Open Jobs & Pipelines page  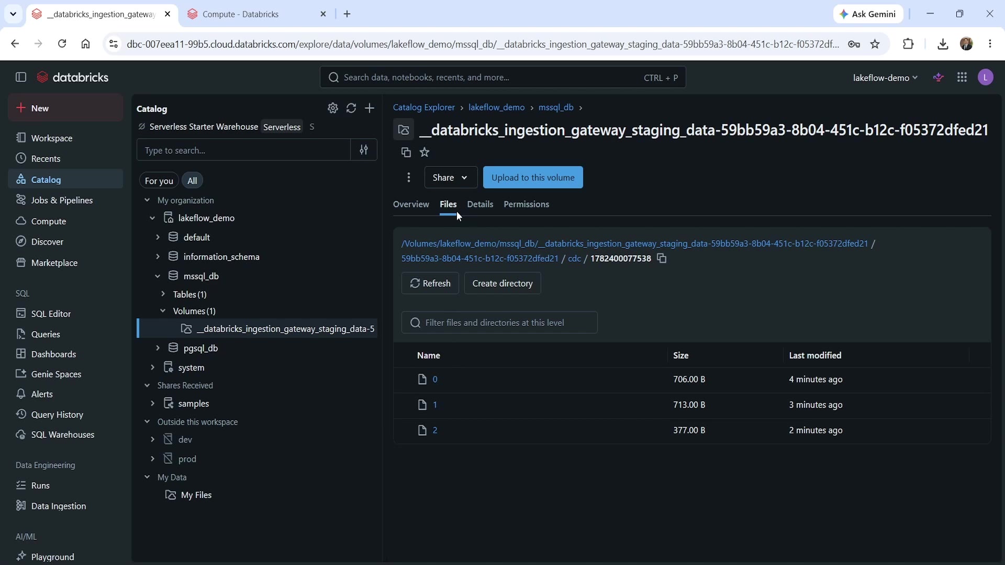pos(65,200)
